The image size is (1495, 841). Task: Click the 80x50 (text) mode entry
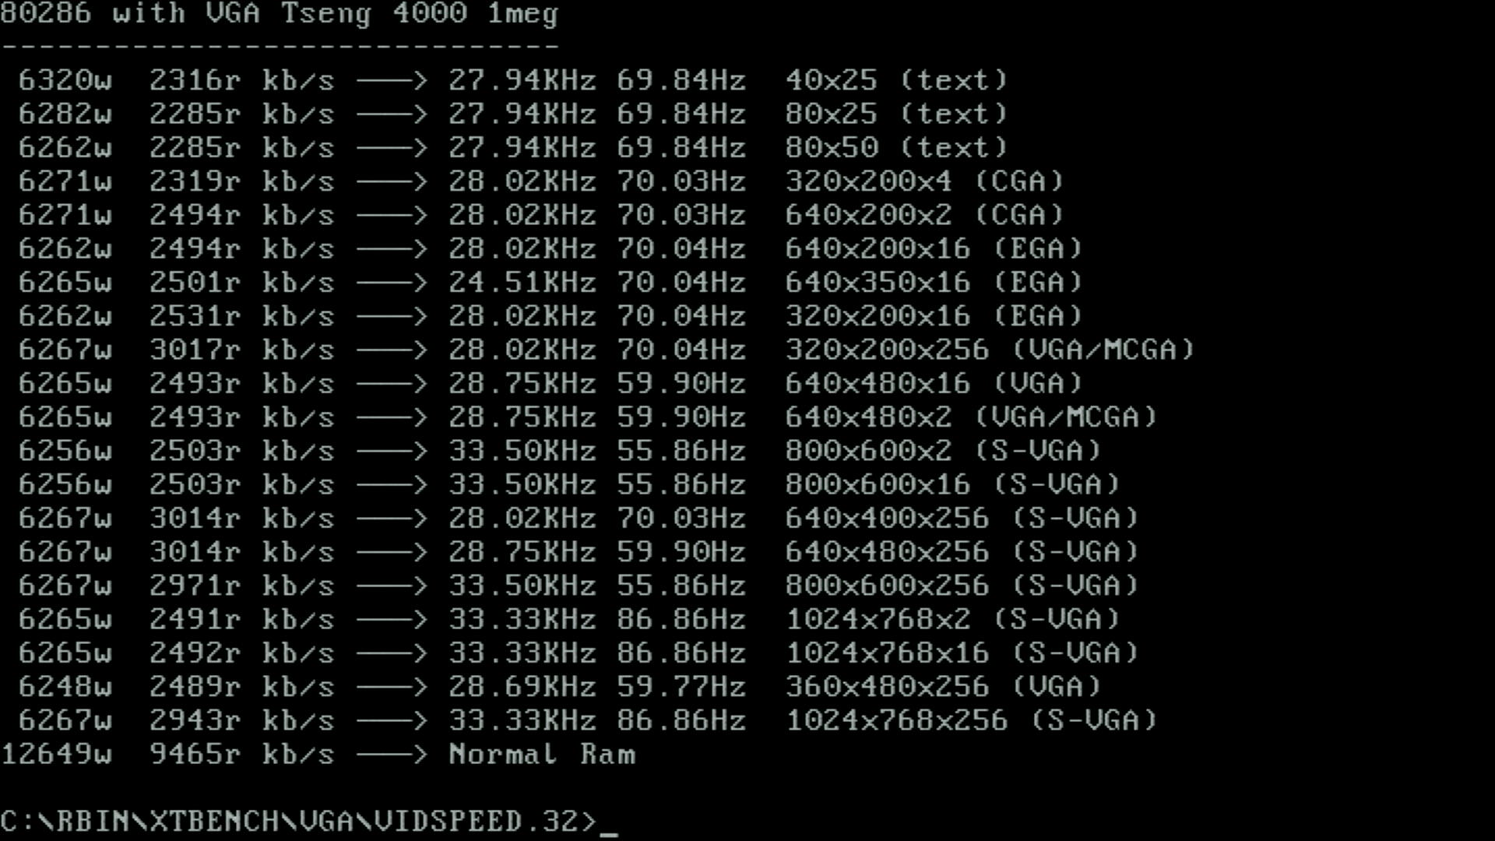(897, 147)
